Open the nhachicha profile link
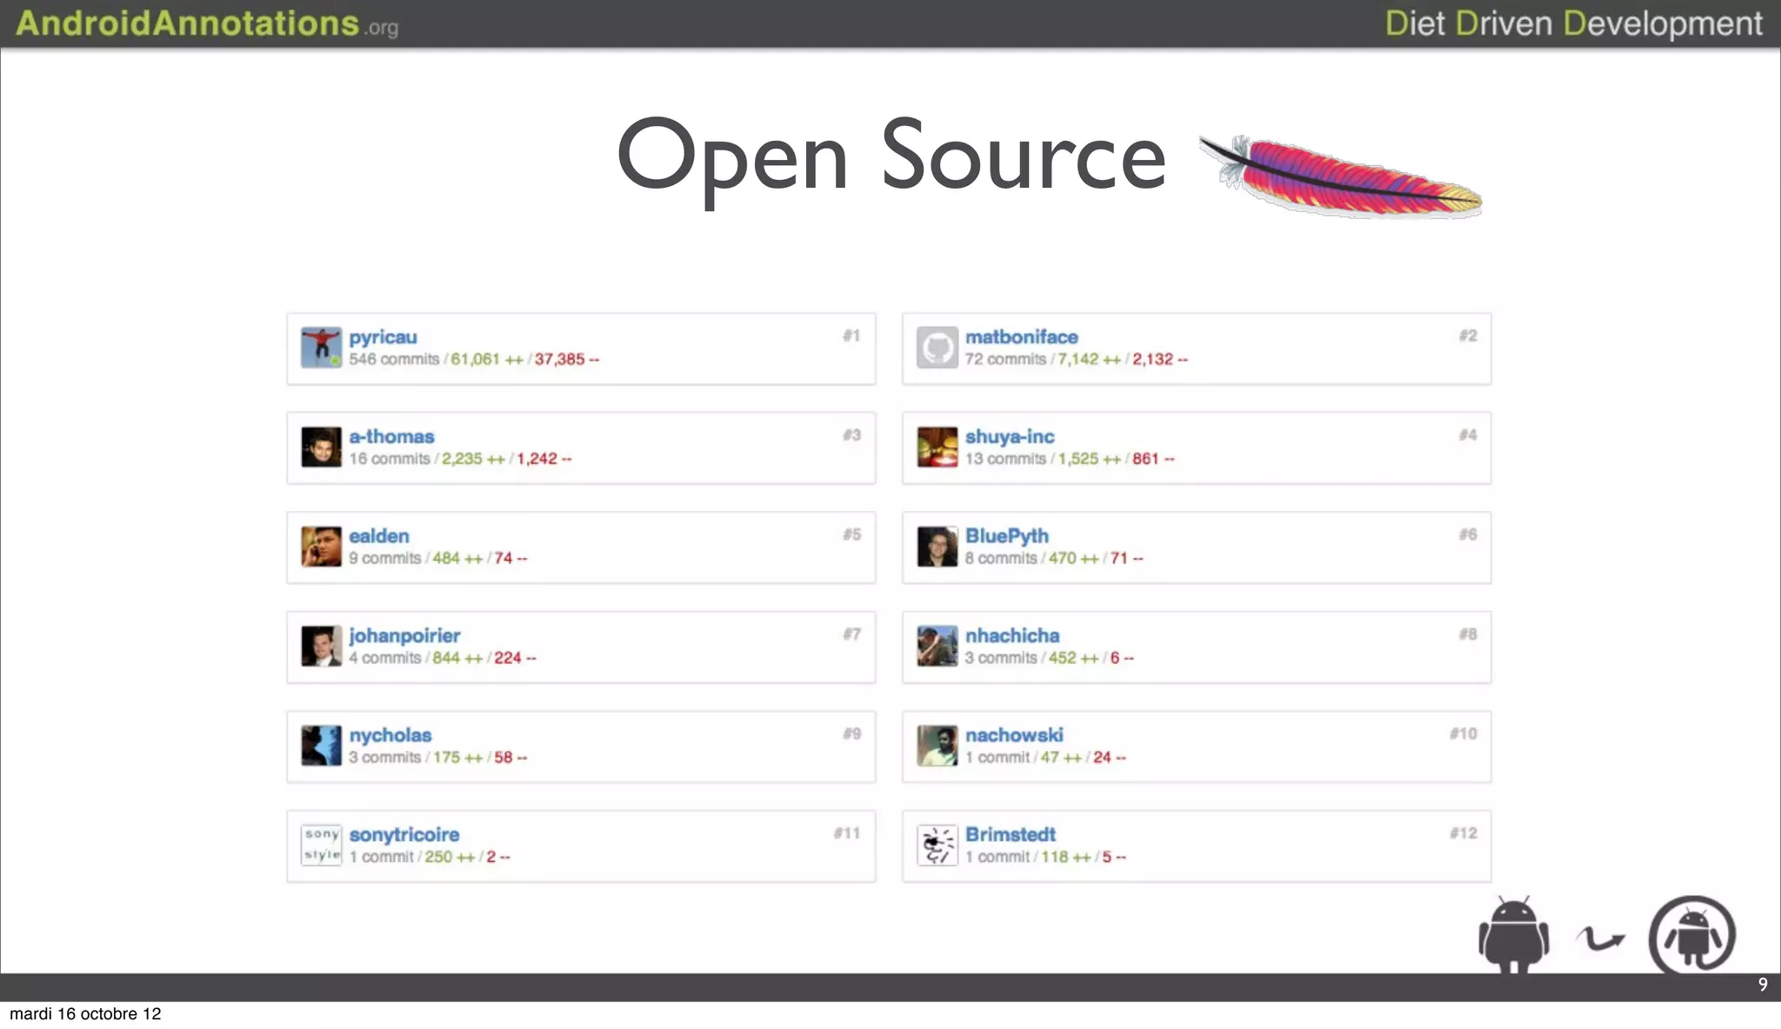This screenshot has height=1029, width=1781. point(1012,635)
